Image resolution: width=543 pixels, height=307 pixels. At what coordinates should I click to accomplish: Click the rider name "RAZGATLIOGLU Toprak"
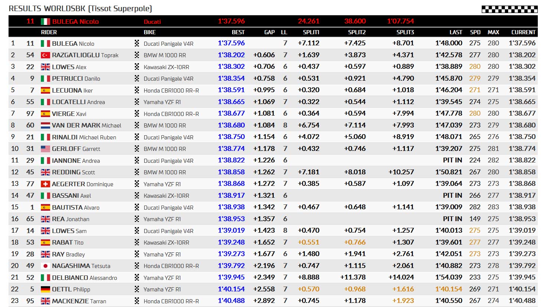point(85,55)
